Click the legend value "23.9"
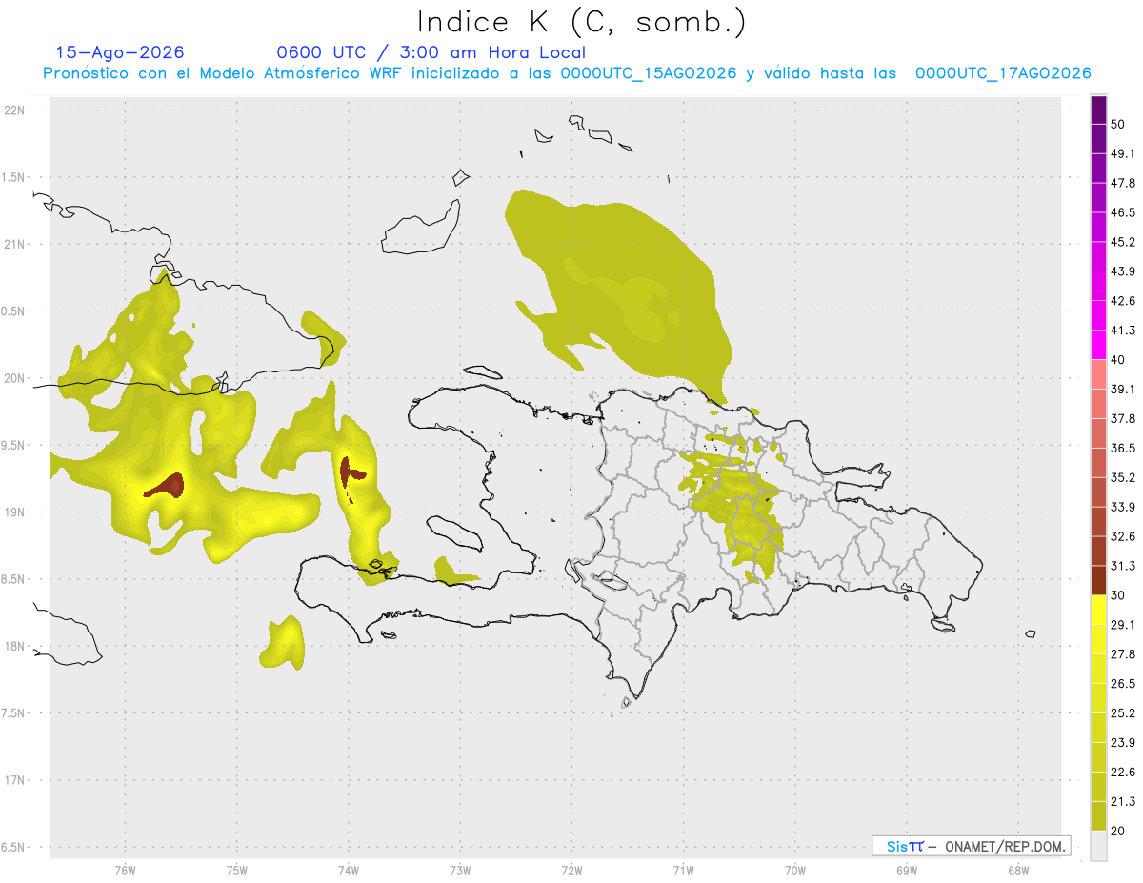 pos(1123,742)
